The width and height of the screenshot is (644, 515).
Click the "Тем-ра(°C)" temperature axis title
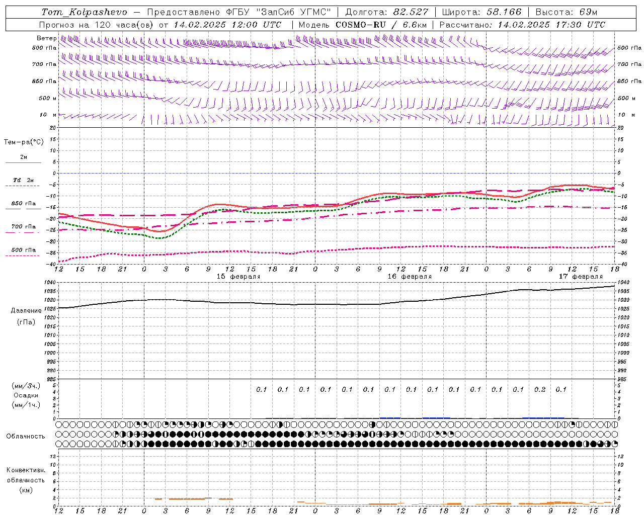[x=24, y=142]
